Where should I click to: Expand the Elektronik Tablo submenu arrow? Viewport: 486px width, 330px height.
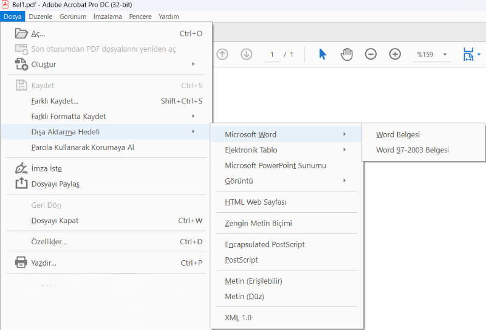(344, 150)
